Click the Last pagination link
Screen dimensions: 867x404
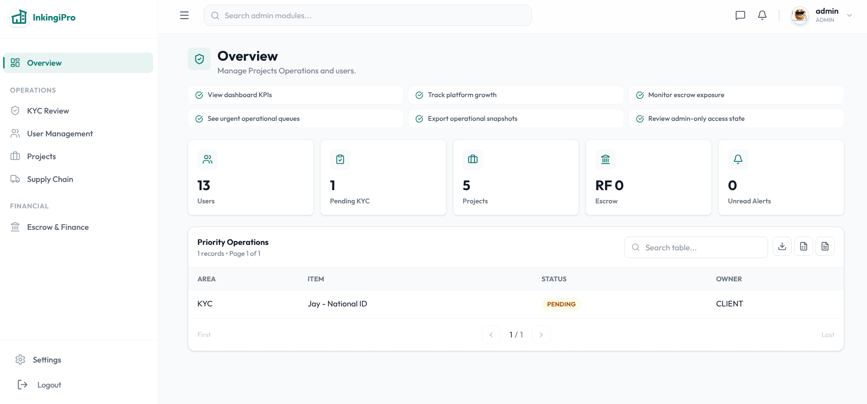[828, 335]
